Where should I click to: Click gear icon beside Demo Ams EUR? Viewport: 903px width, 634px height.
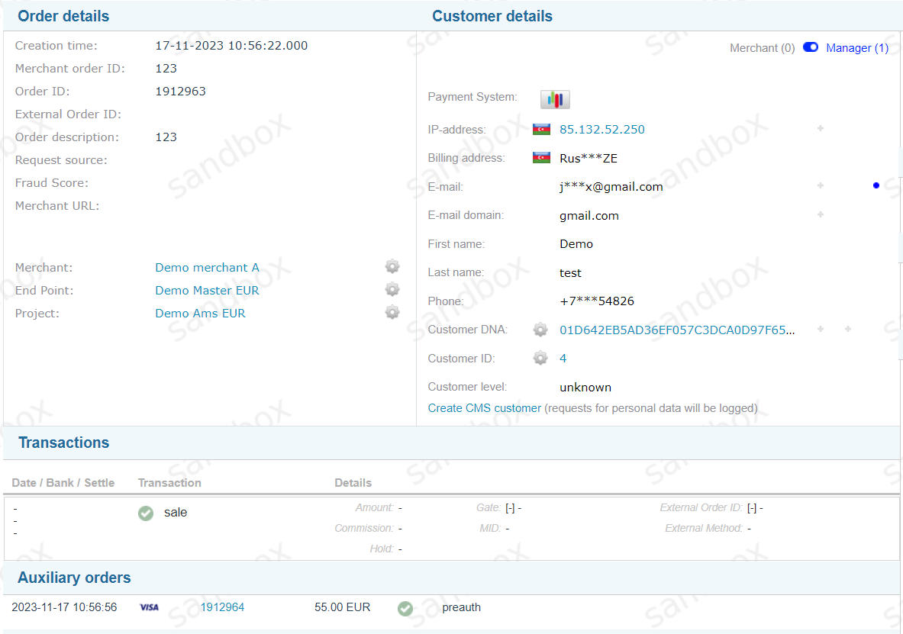click(x=392, y=312)
